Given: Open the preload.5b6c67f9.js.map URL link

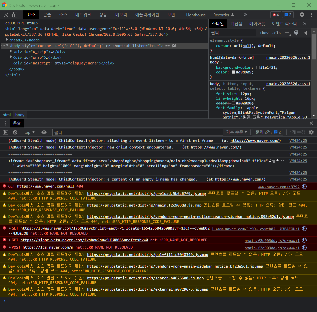Looking at the screenshot, I should (x=146, y=194).
